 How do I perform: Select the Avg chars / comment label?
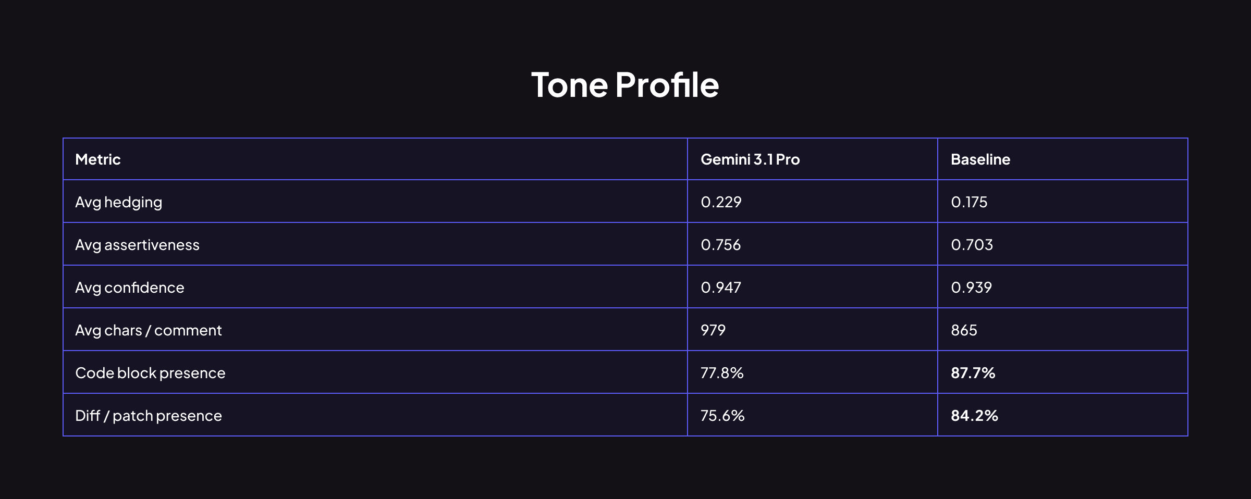pyautogui.click(x=149, y=330)
